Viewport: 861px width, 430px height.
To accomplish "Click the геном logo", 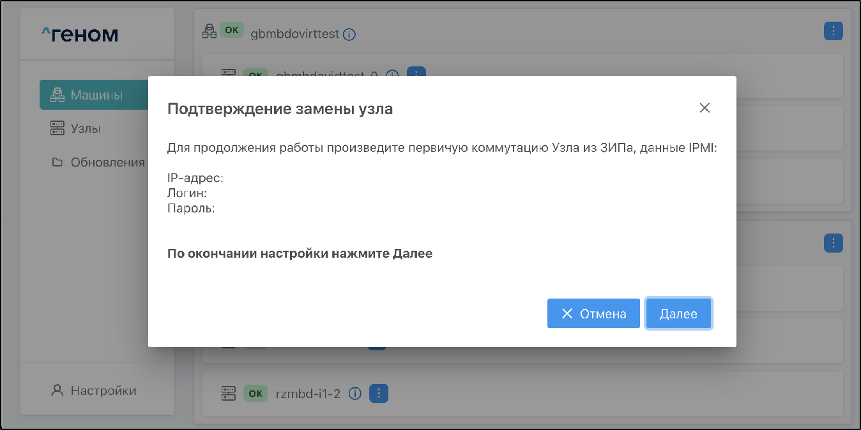I will coord(80,34).
